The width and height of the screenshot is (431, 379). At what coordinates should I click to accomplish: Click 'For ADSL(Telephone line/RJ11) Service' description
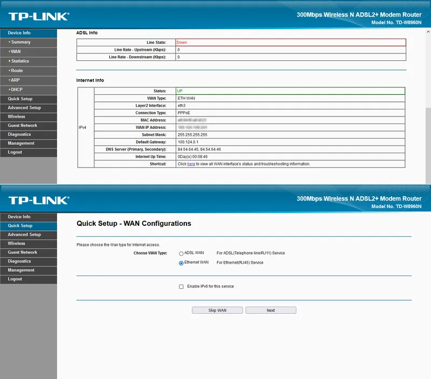(x=251, y=253)
